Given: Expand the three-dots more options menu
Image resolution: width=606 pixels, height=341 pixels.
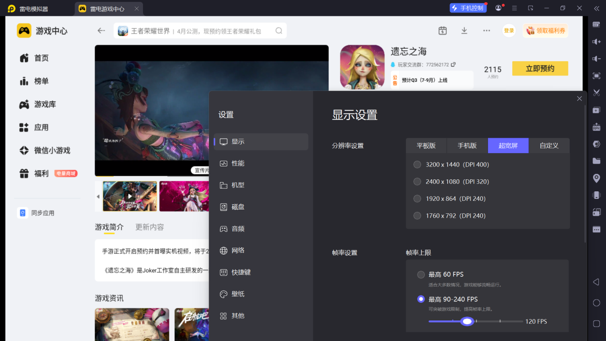Looking at the screenshot, I should [486, 31].
